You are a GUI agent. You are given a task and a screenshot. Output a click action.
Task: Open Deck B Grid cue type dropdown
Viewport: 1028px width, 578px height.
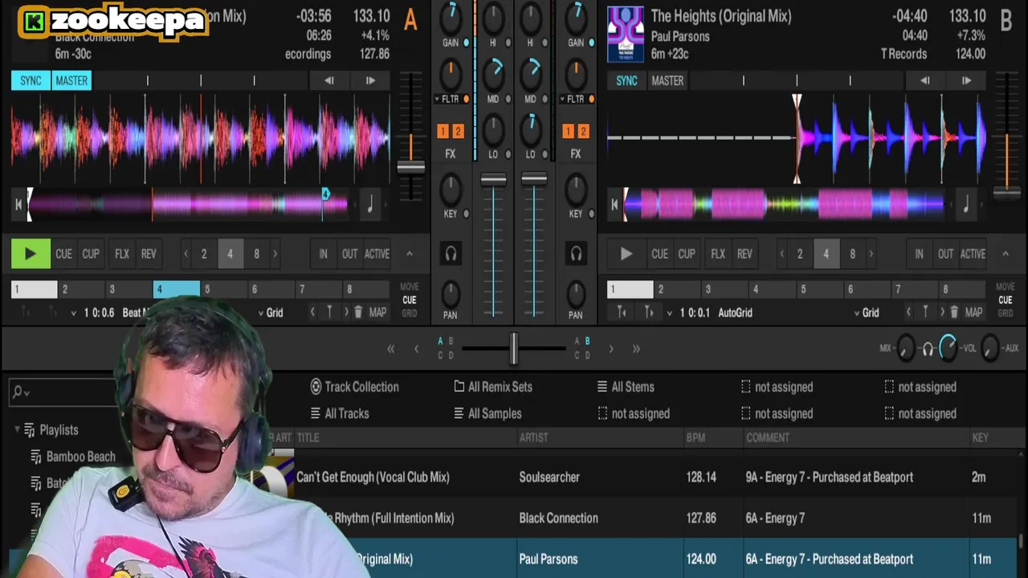[866, 312]
